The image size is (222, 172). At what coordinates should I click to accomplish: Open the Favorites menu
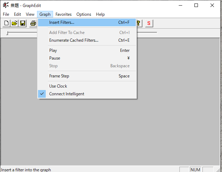64,14
